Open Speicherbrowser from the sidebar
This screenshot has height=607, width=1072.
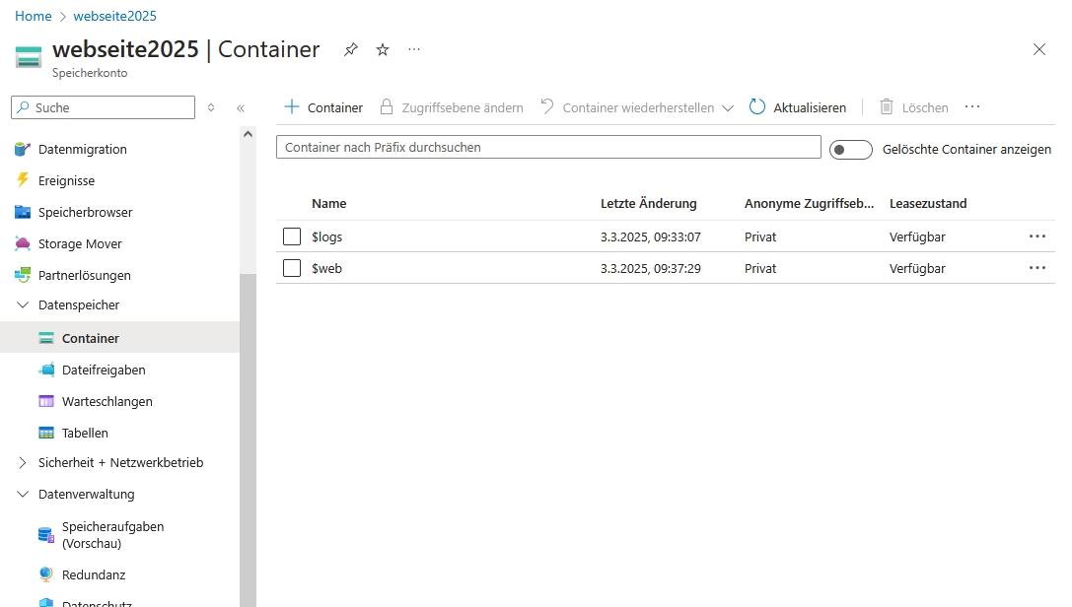85,212
